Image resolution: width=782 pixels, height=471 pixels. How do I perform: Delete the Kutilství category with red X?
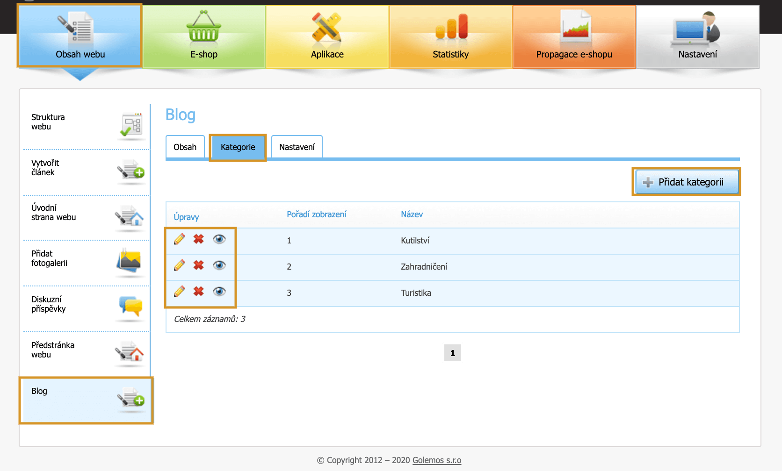199,239
